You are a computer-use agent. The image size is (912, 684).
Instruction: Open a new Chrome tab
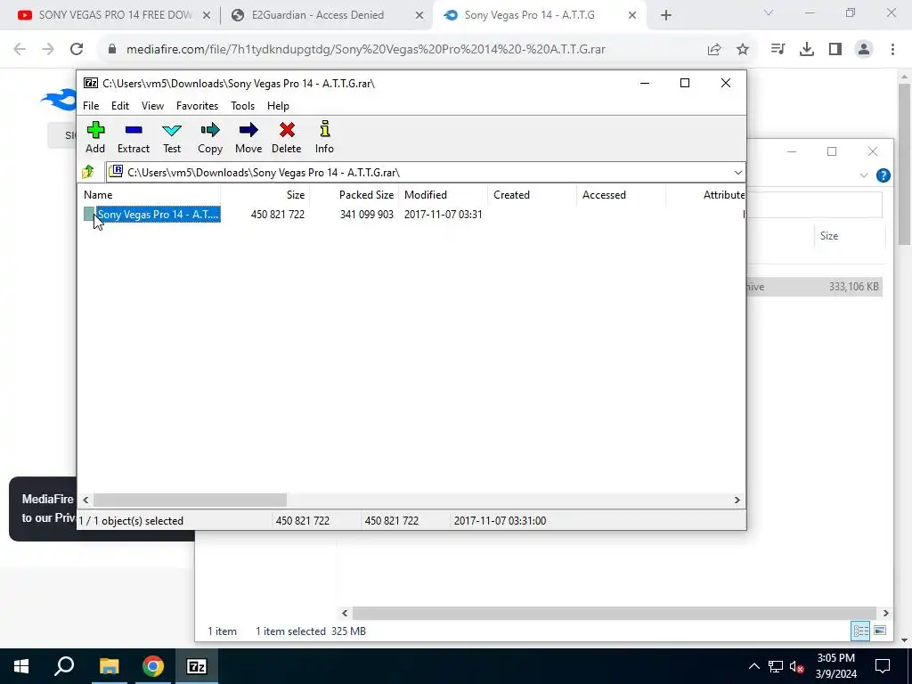click(666, 16)
